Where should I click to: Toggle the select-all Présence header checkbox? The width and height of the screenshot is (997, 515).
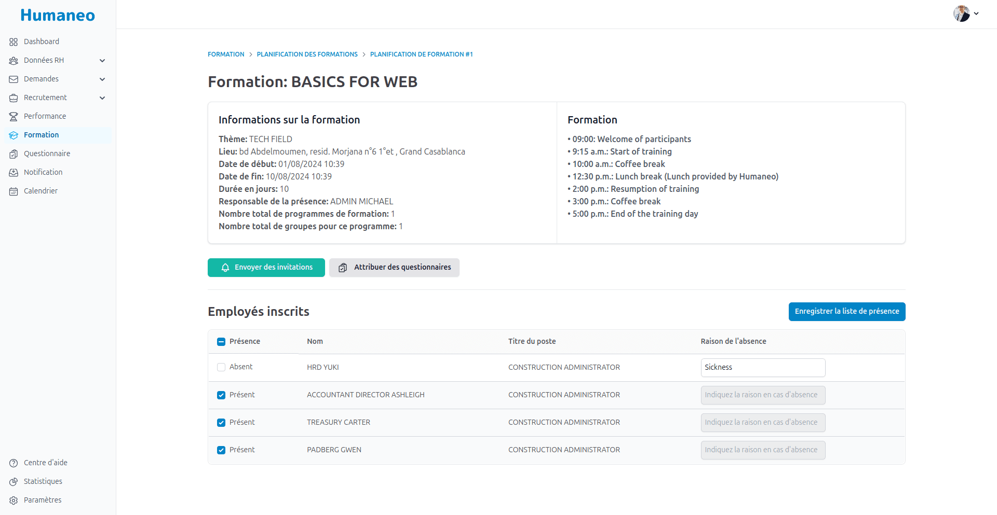[221, 342]
